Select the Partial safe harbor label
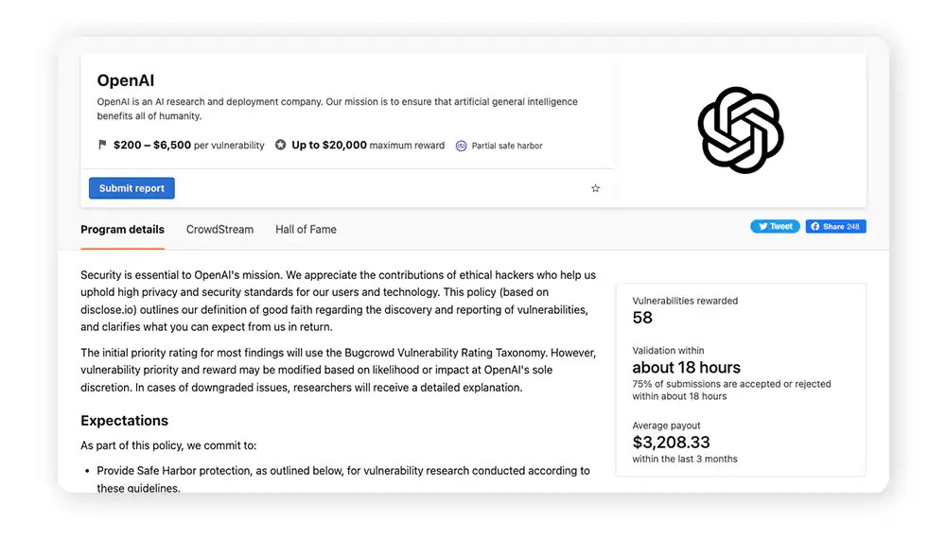This screenshot has height=539, width=946. click(507, 146)
